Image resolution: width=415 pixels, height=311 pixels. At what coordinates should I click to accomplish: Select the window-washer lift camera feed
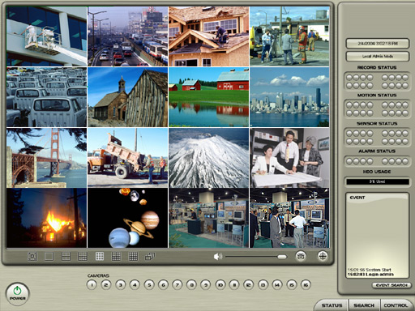[46, 36]
